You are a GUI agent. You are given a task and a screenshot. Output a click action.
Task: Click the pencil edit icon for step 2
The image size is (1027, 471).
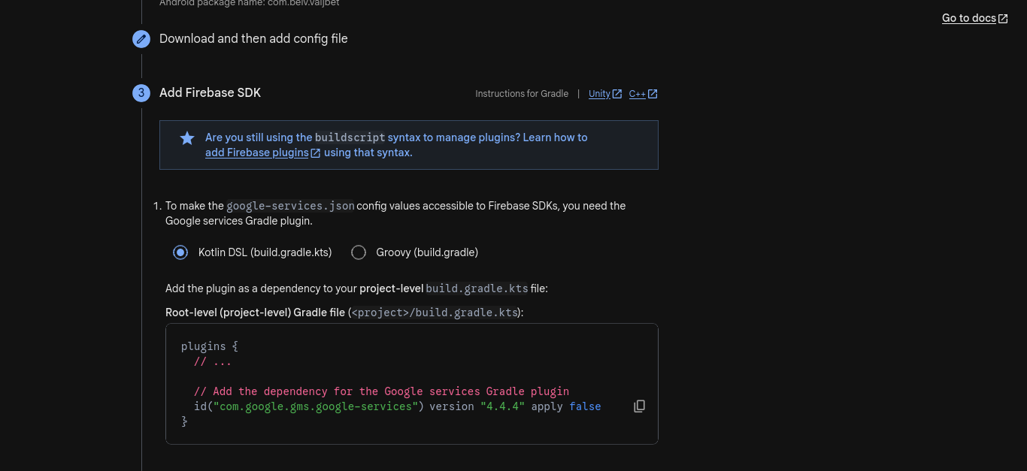tap(141, 39)
